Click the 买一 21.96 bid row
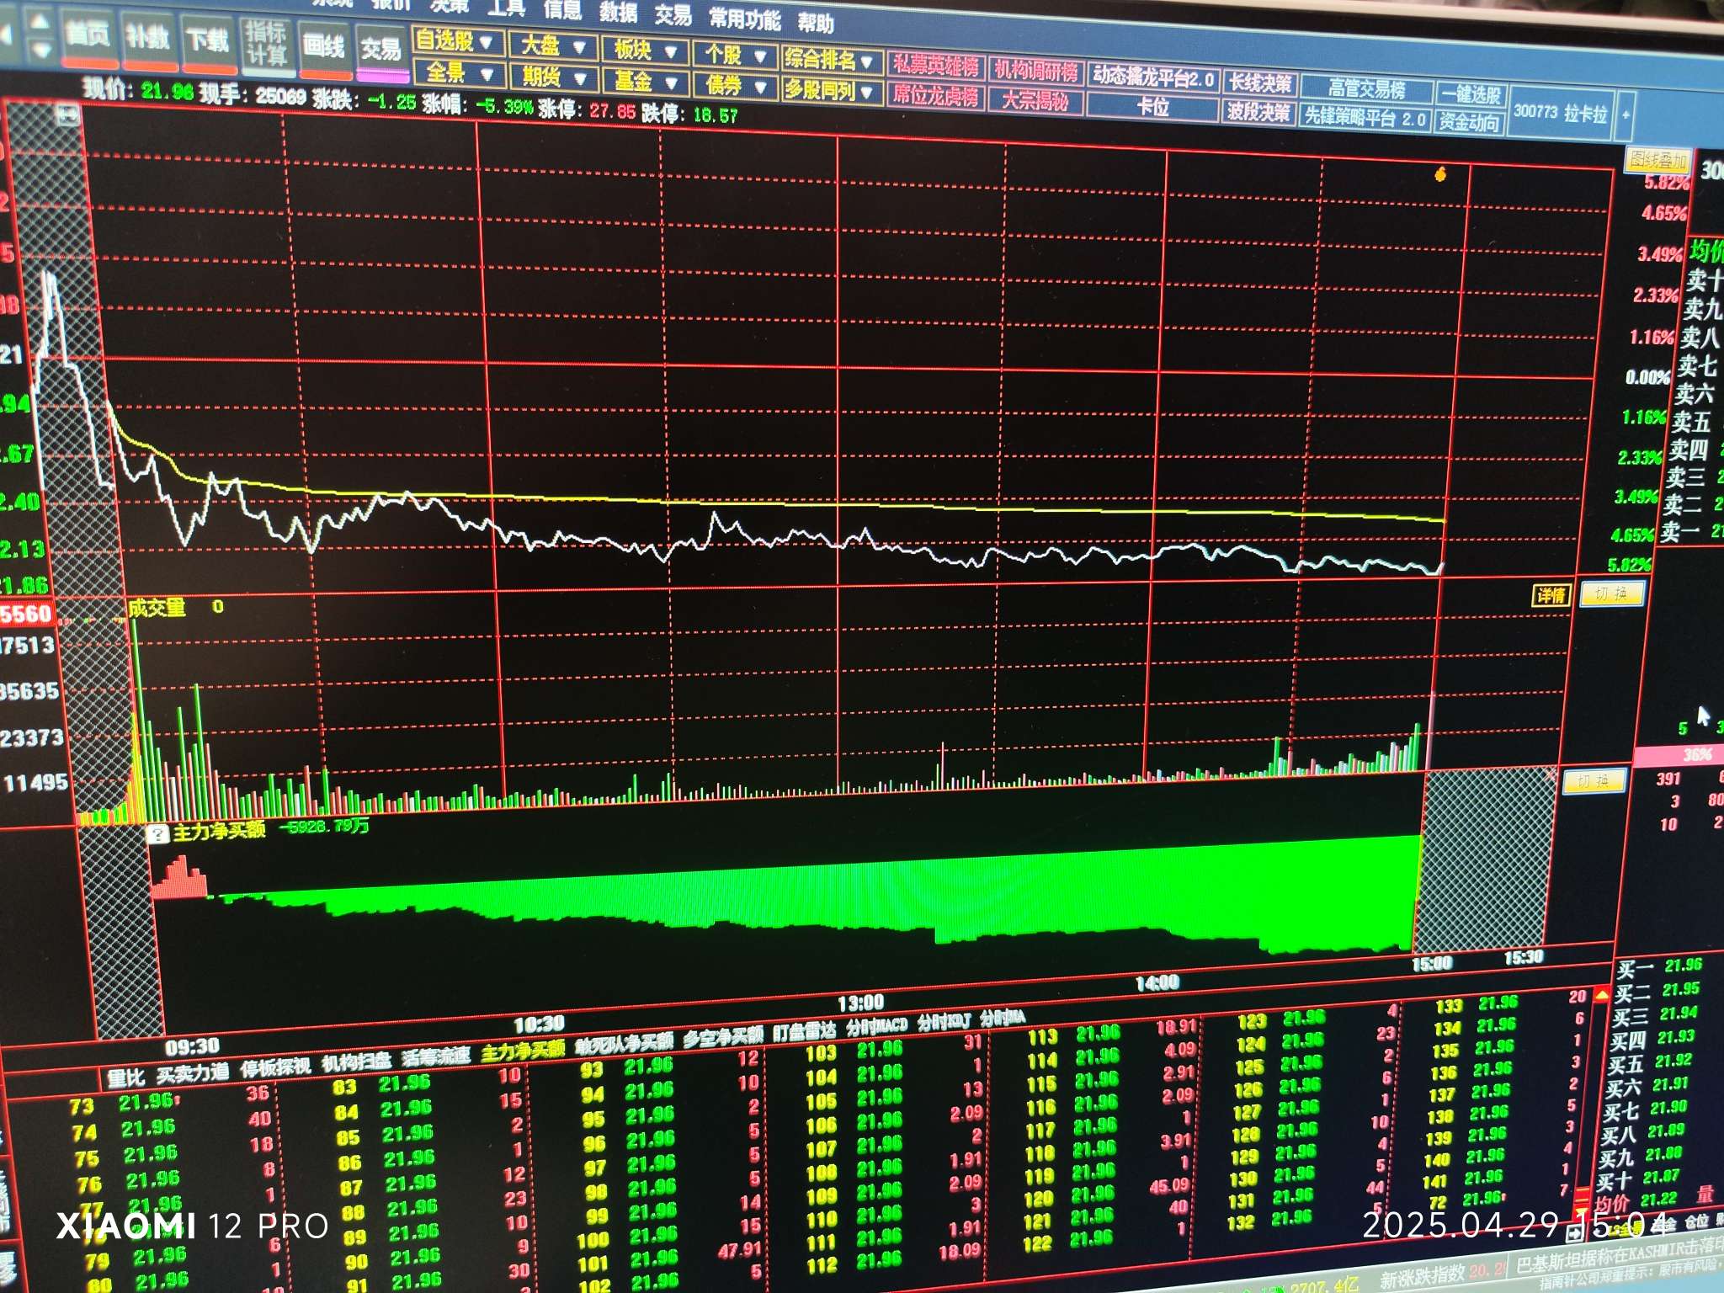 point(1657,966)
